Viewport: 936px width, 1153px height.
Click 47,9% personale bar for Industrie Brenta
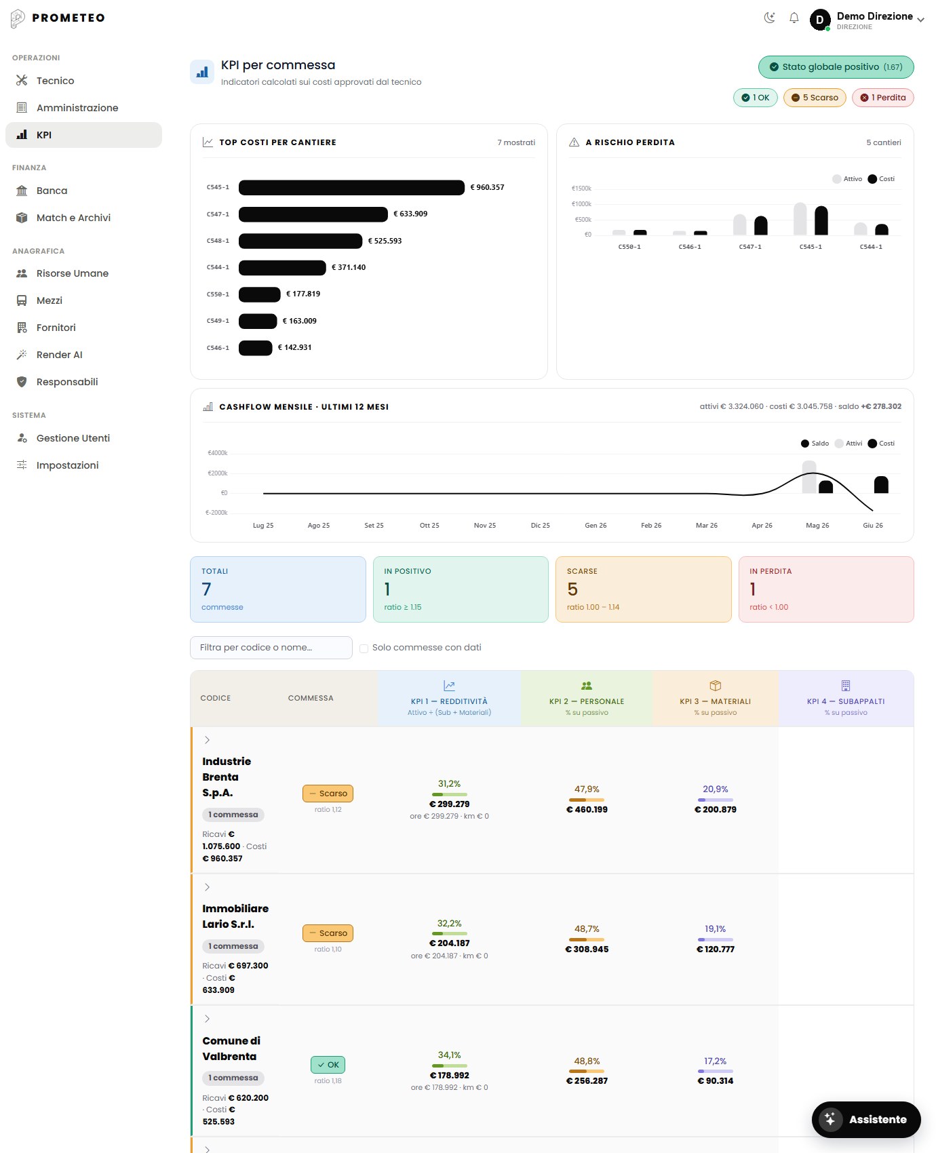coord(587,800)
